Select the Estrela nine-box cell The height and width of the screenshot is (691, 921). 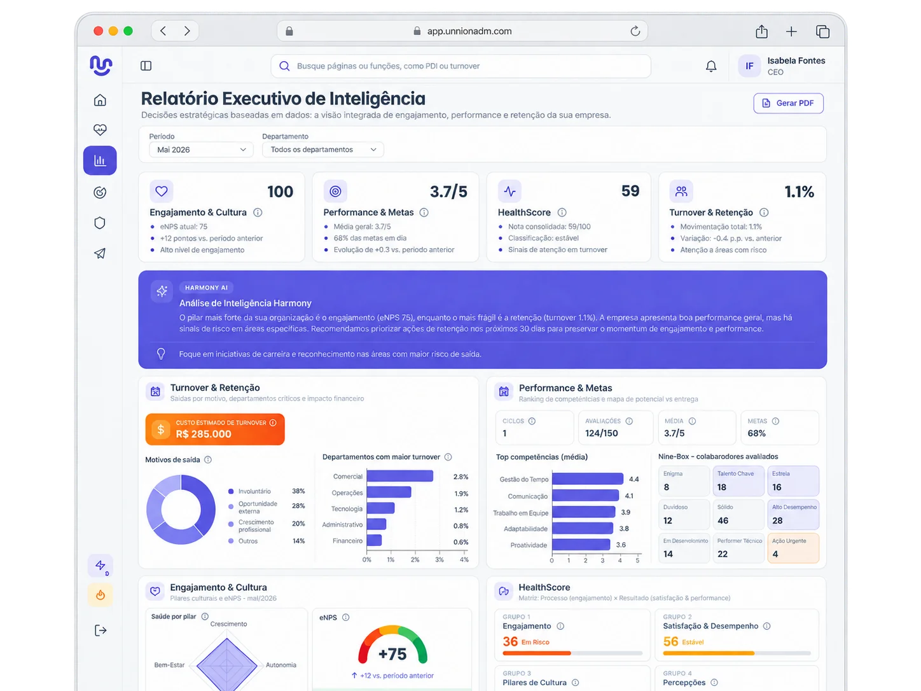[x=793, y=481]
